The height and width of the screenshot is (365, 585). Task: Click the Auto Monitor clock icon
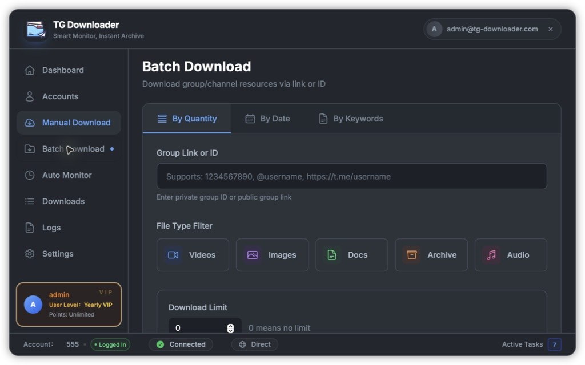(30, 175)
